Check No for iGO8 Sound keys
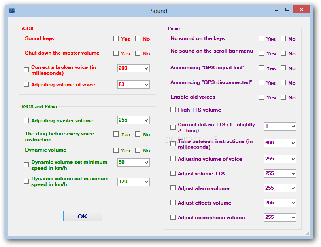 click(138, 38)
